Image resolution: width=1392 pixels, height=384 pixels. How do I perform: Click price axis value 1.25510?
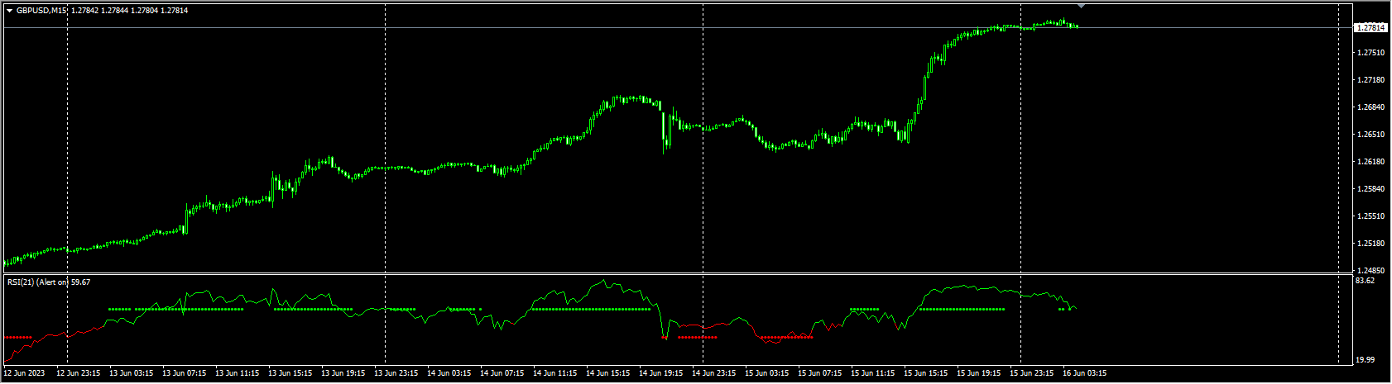click(x=1370, y=216)
